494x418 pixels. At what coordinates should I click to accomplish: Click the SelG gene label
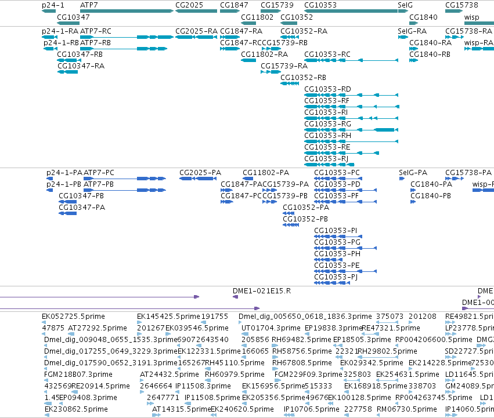(405, 5)
